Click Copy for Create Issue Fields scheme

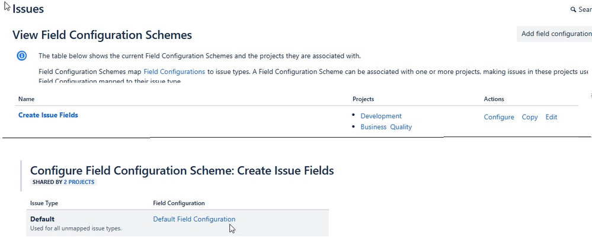click(530, 117)
